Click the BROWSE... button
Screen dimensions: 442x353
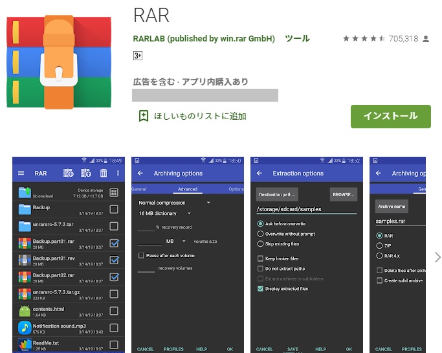(x=344, y=194)
